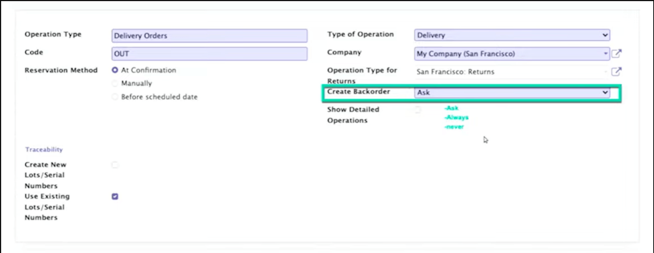Click the green Ask annotation text
Image resolution: width=654 pixels, height=253 pixels.
(452, 108)
